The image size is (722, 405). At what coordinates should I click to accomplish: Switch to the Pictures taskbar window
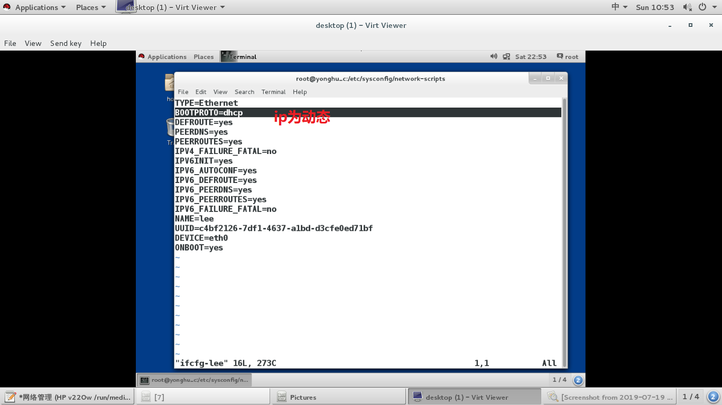[x=338, y=397]
